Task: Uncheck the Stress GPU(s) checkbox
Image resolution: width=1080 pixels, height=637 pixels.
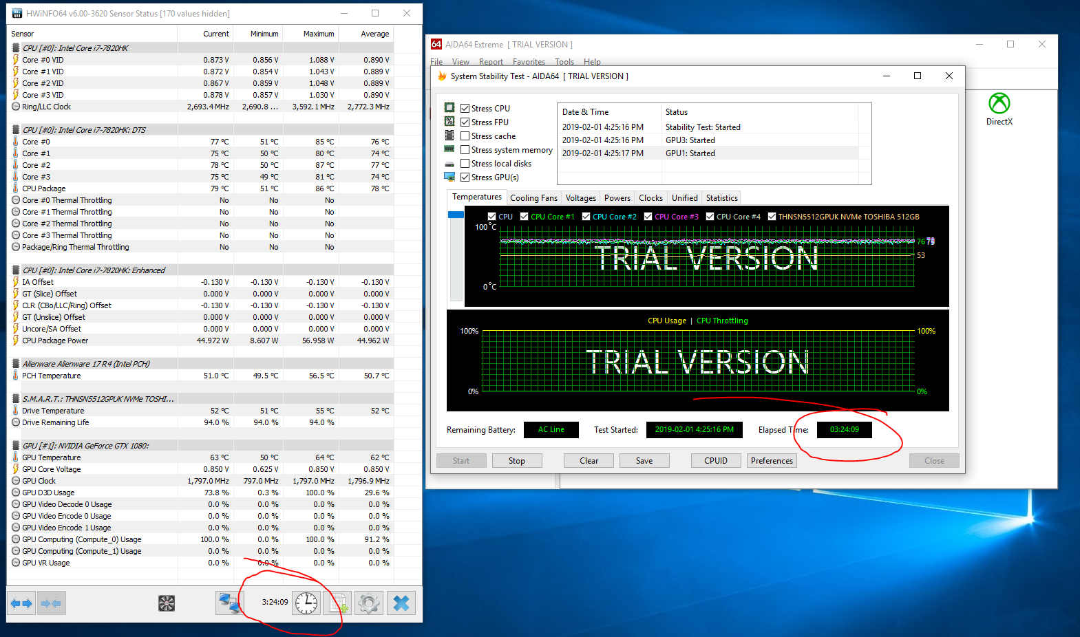Action: point(465,177)
